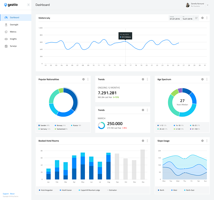
Task: Click drag handle on Ongoing 12 Months card
Action: tap(147, 79)
